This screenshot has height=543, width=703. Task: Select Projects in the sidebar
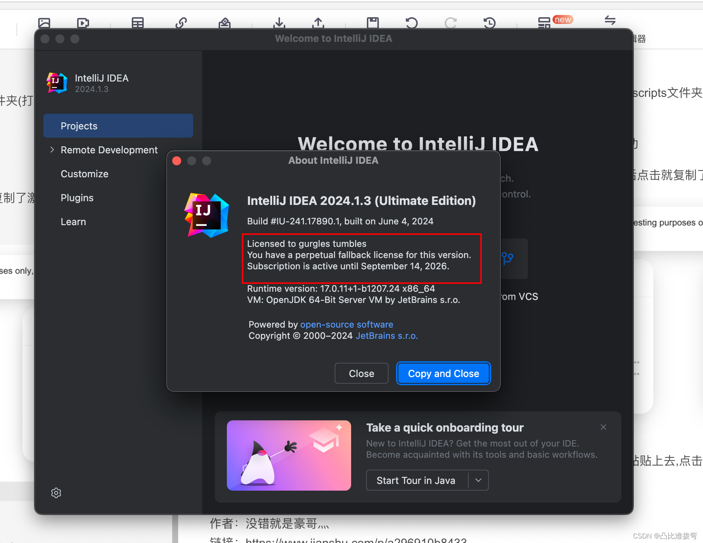(118, 126)
